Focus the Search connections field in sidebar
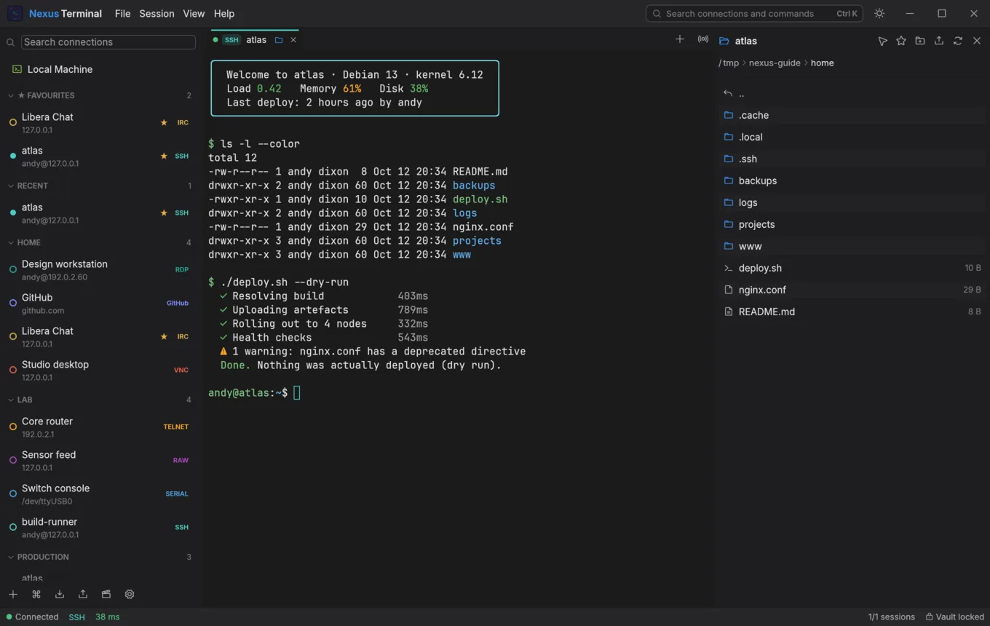This screenshot has height=626, width=990. point(108,42)
